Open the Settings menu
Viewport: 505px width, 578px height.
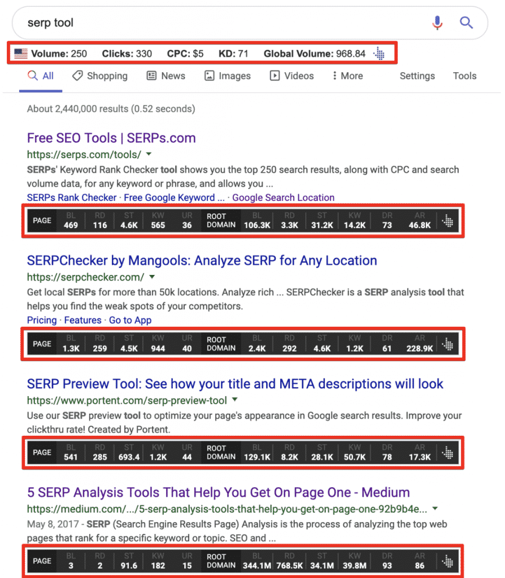click(x=417, y=76)
